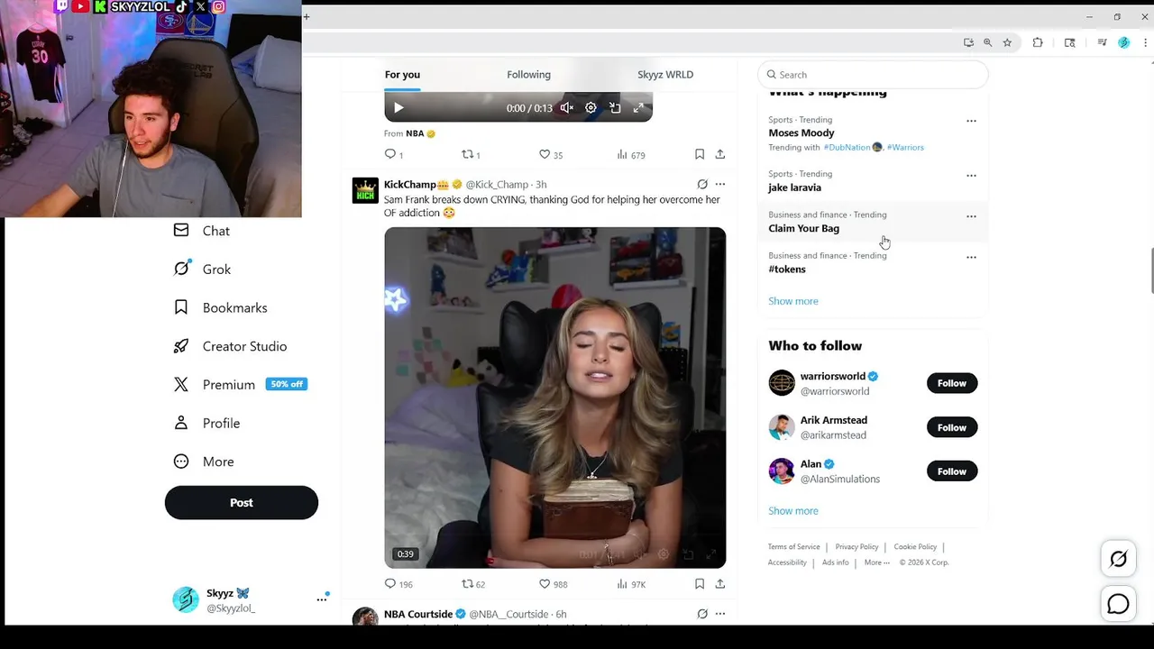Open NBA video picture-in-picture mode

pyautogui.click(x=615, y=108)
